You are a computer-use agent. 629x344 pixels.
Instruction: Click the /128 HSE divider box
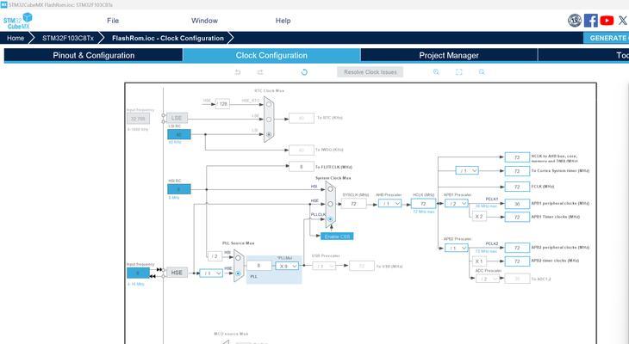(222, 104)
